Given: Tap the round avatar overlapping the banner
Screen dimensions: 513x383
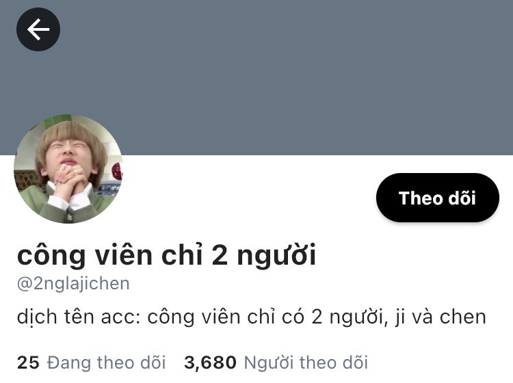Looking at the screenshot, I should pyautogui.click(x=68, y=169).
